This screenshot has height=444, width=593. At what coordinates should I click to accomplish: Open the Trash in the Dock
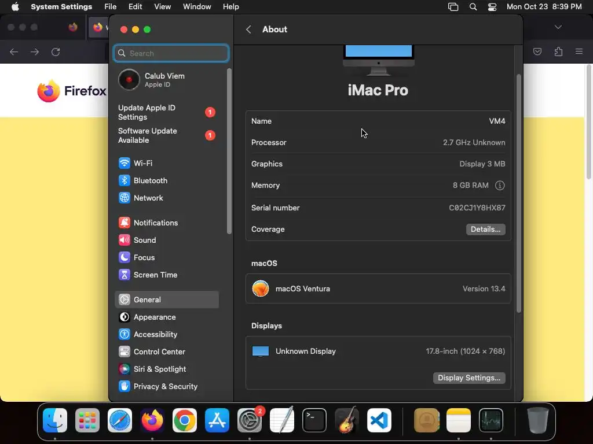(x=537, y=420)
